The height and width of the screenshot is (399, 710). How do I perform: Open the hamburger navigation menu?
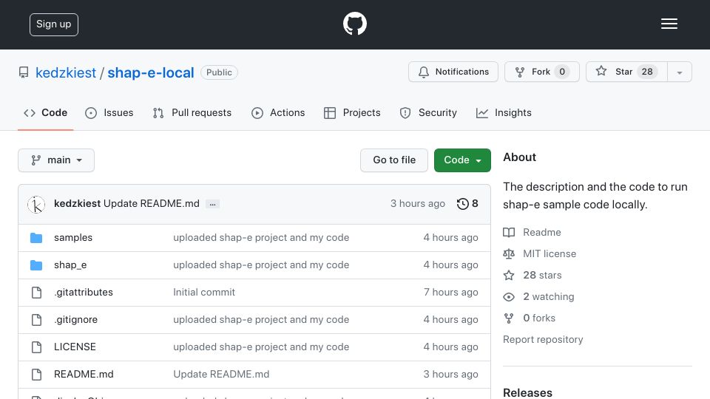click(669, 24)
